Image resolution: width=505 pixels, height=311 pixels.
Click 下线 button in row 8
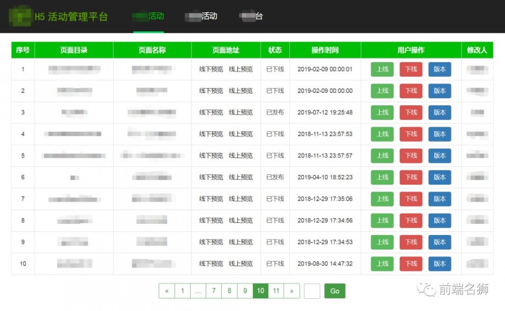point(411,220)
